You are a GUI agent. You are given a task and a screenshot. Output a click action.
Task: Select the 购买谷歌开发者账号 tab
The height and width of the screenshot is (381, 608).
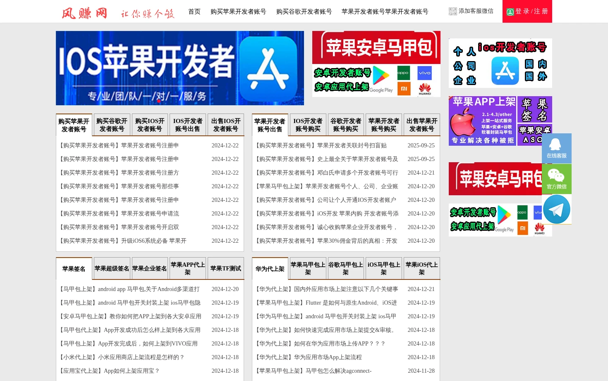click(112, 125)
